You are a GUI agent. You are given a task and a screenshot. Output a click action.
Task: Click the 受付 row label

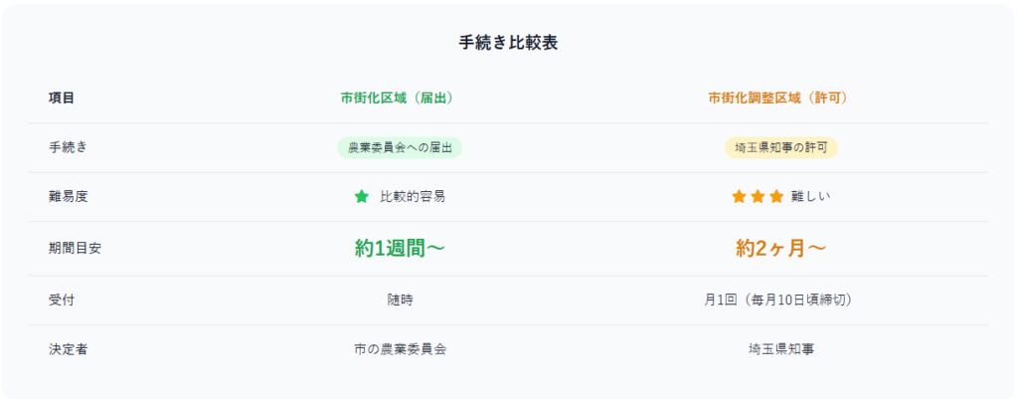pyautogui.click(x=62, y=300)
